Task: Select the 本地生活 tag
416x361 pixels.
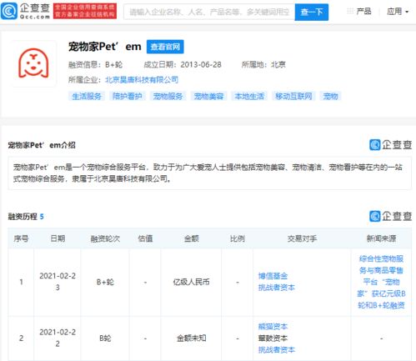Action: (x=249, y=97)
